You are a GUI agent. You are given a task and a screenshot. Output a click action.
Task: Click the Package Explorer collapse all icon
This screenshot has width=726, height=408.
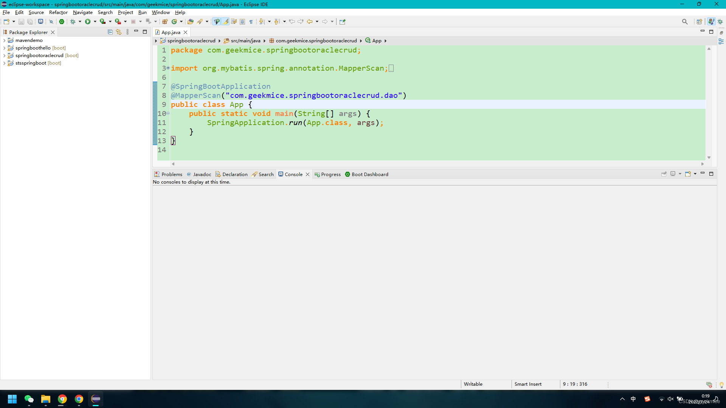coord(109,31)
